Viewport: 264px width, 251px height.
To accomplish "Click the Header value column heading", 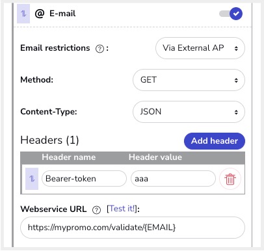I will pyautogui.click(x=155, y=157).
